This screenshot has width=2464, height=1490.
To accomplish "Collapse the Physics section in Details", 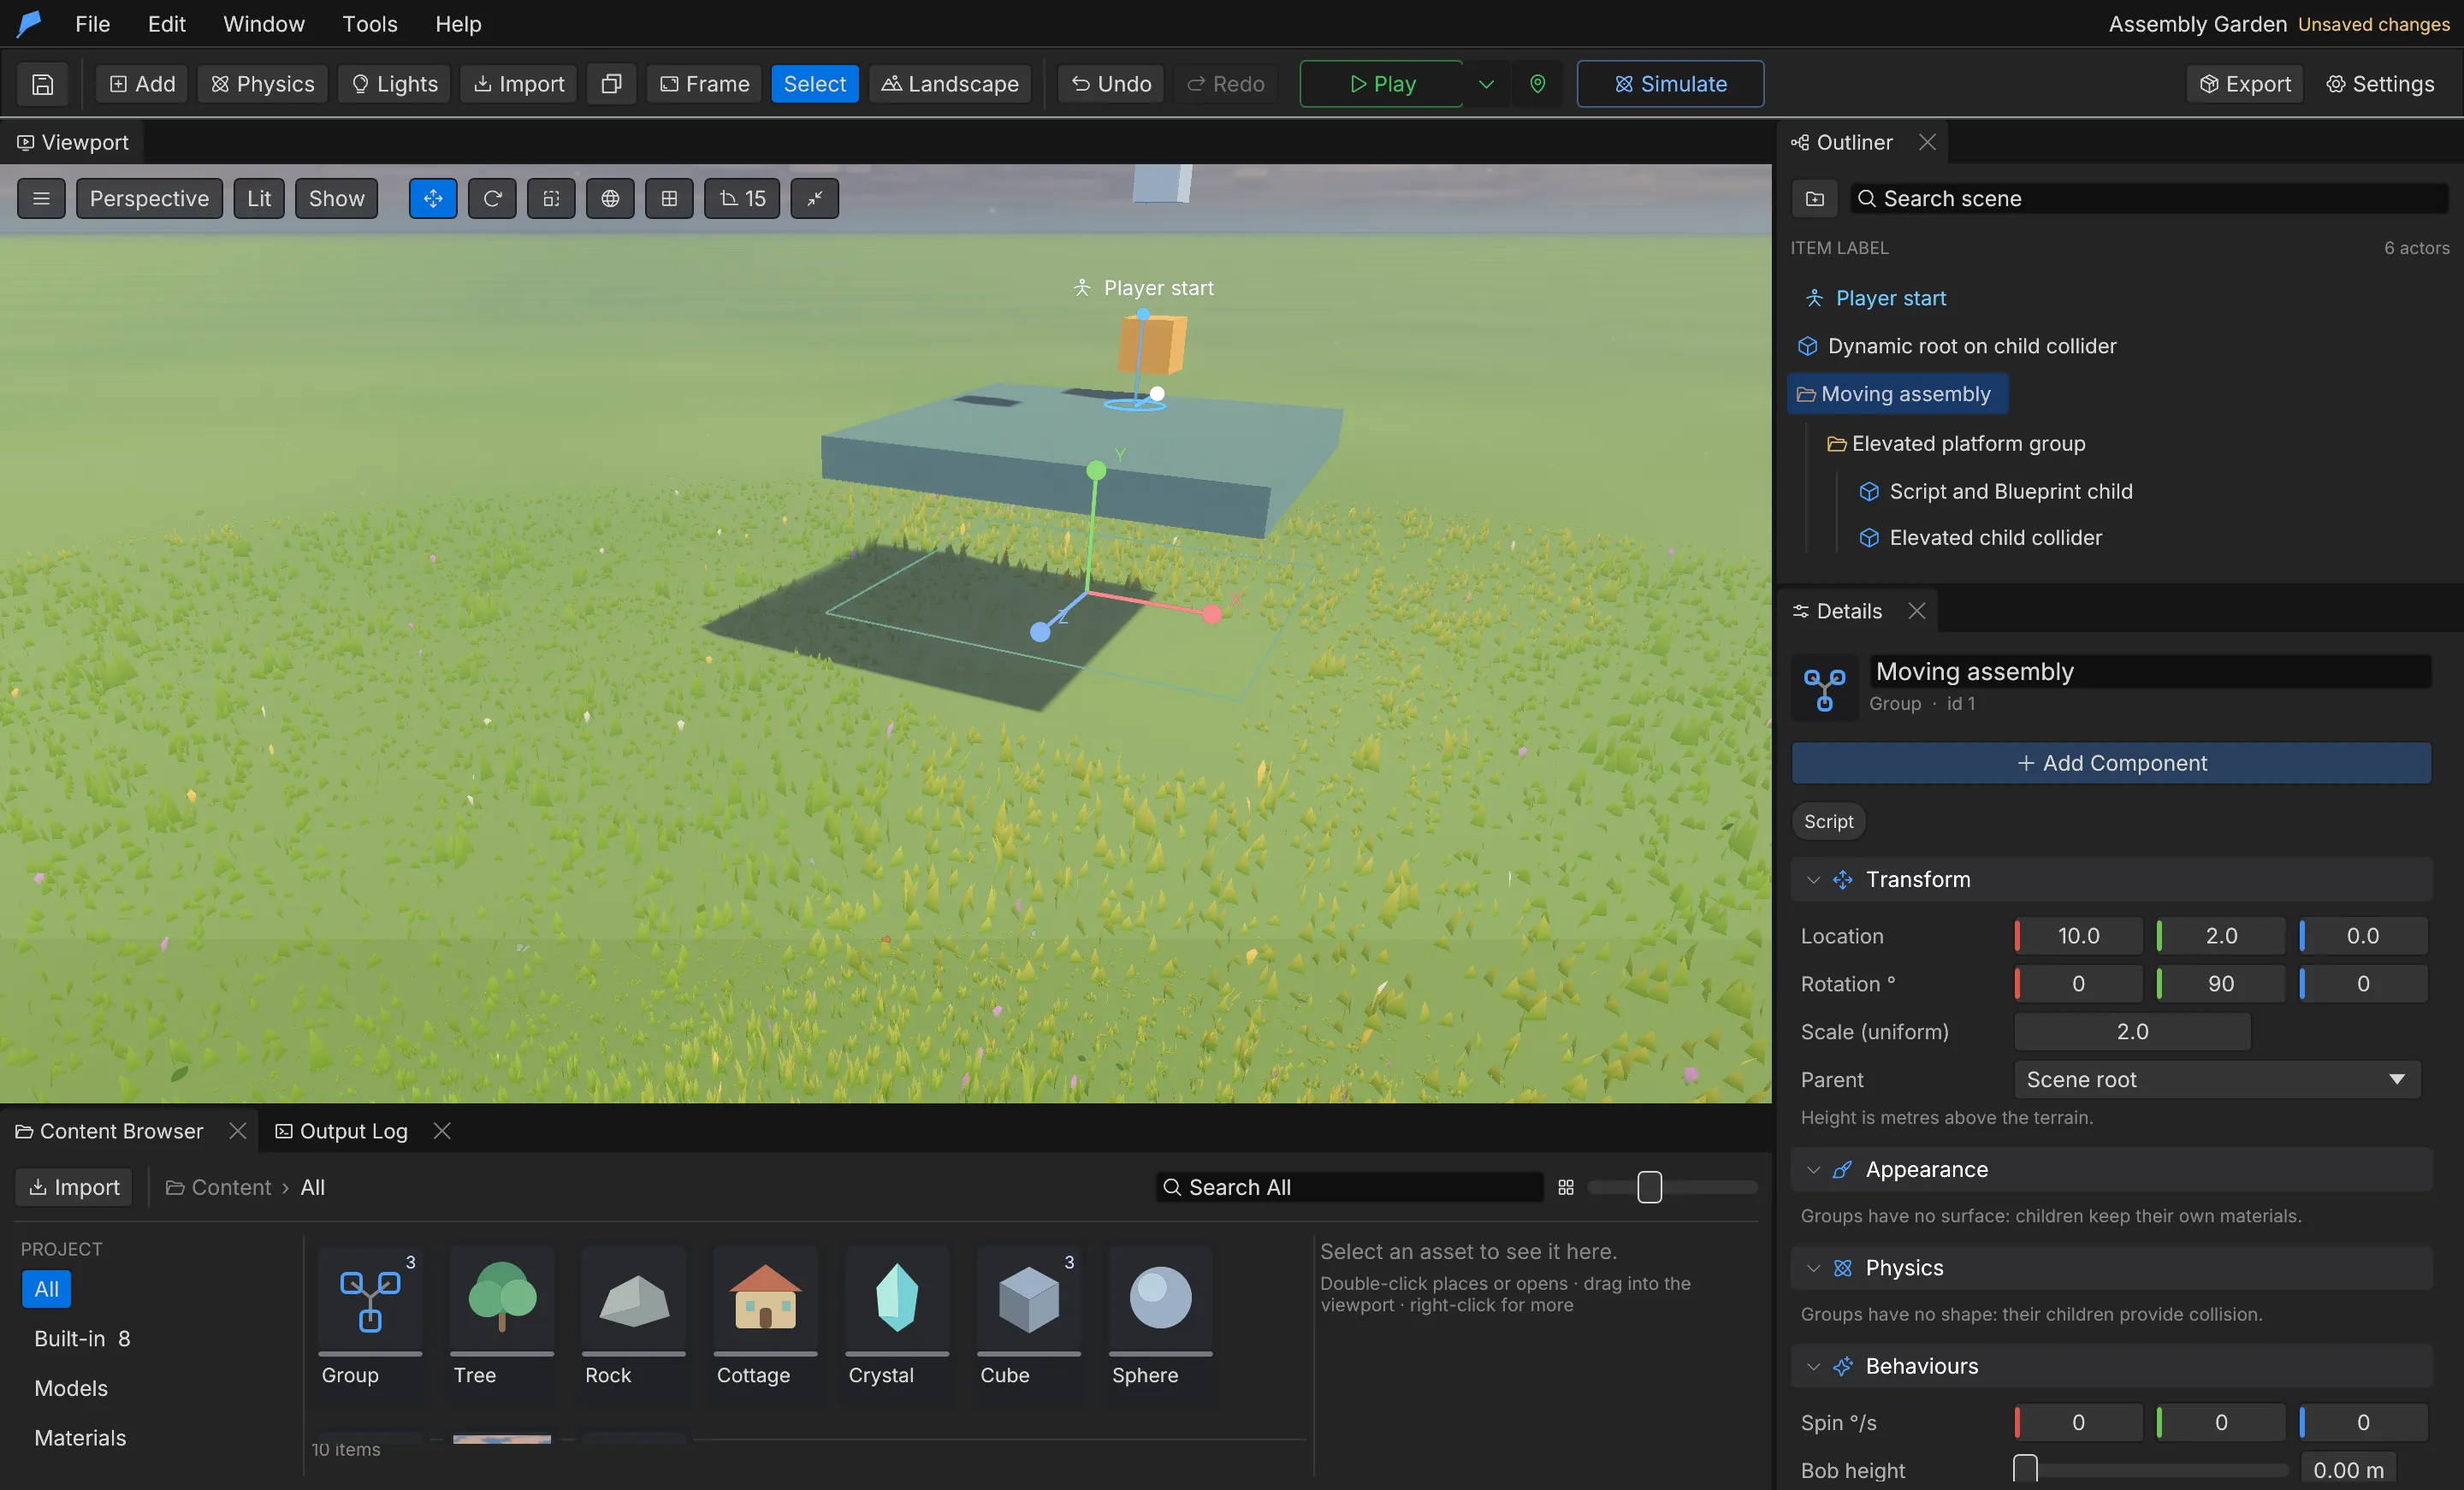I will click(x=1813, y=1268).
